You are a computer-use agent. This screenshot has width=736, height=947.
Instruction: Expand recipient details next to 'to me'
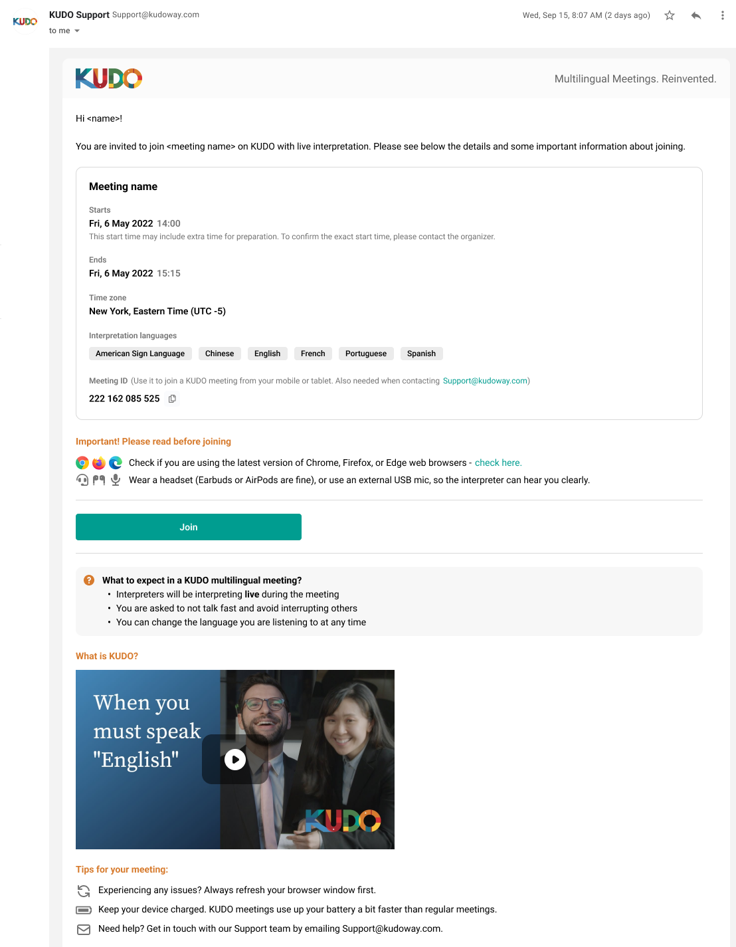[x=77, y=31]
